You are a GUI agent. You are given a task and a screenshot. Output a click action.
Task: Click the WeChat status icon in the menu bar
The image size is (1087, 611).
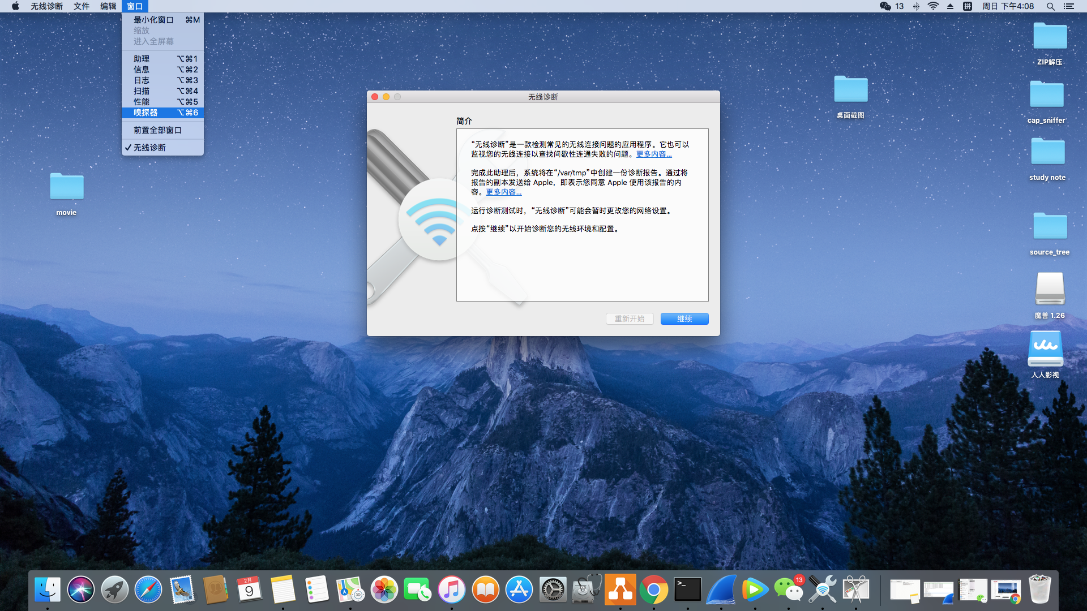[885, 6]
